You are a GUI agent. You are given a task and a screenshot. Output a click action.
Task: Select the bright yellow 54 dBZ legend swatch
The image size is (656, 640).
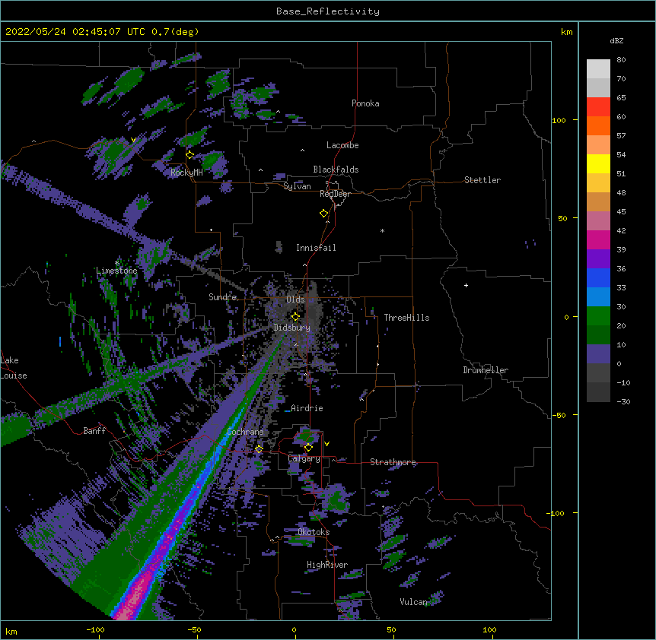pyautogui.click(x=598, y=163)
